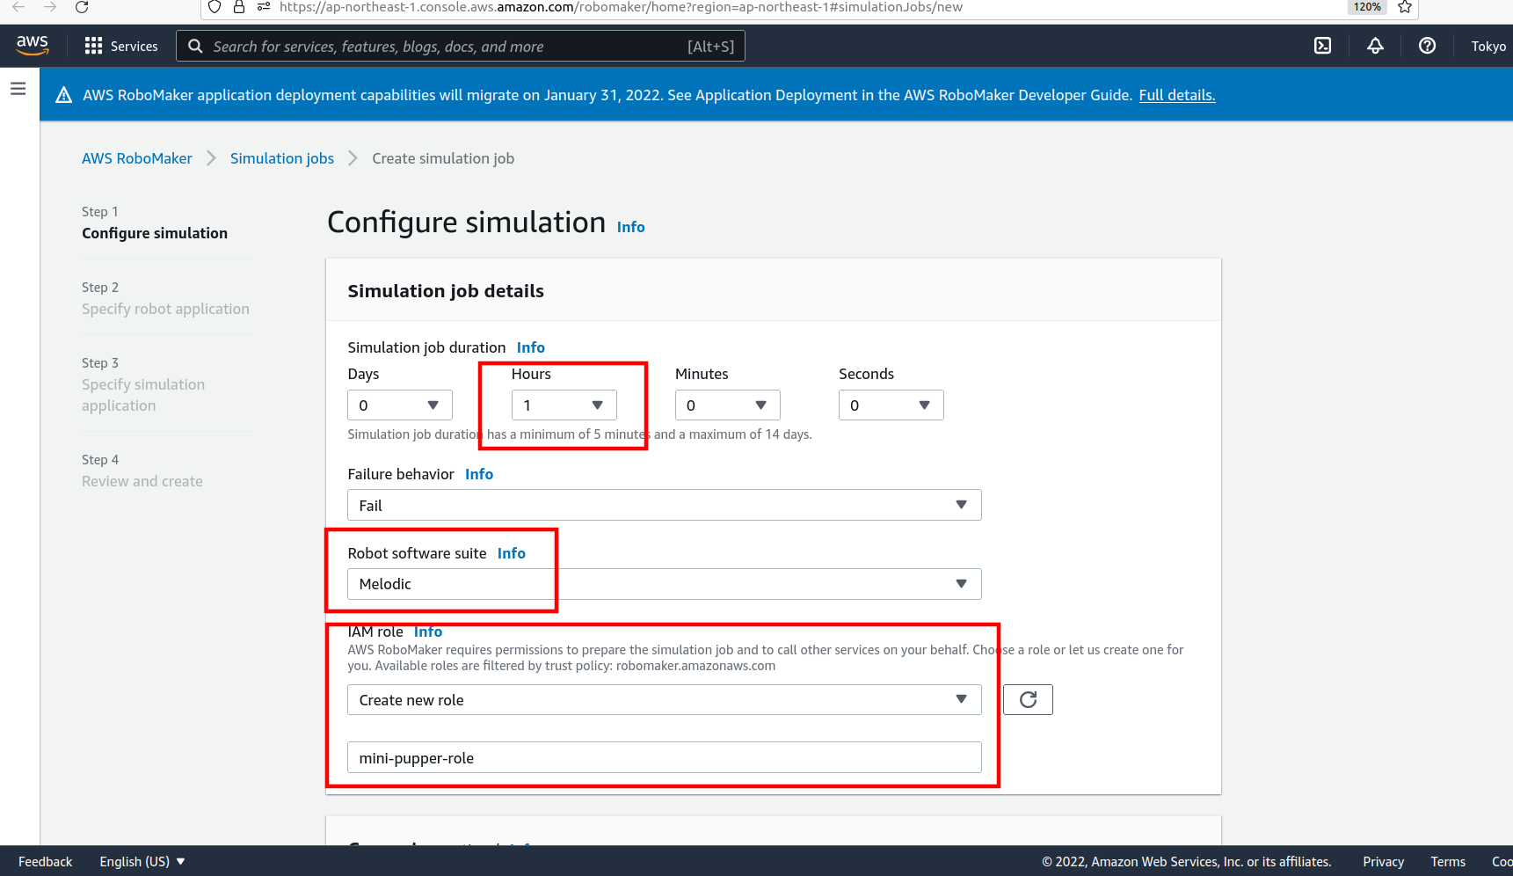The height and width of the screenshot is (876, 1513).
Task: Open the Full details link in banner
Action: 1177,95
